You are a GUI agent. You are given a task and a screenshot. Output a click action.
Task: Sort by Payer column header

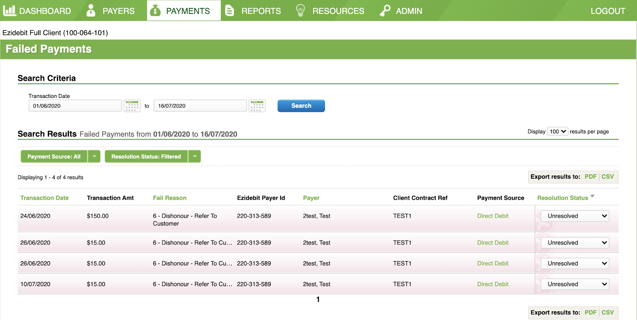[311, 198]
